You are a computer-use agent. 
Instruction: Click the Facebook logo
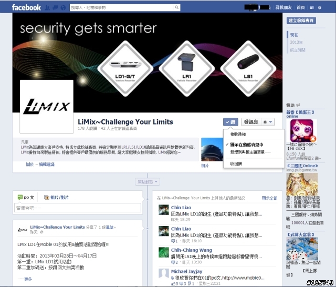[26, 7]
